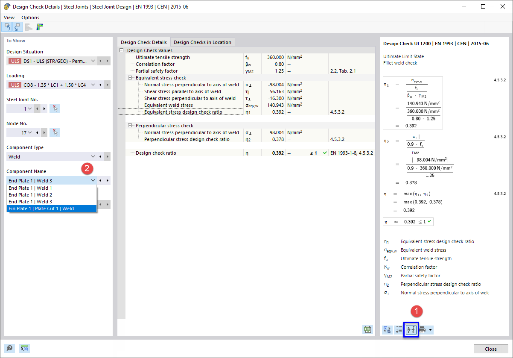Select previous Steel Joint No. arrow
Viewport: 513px width, 358px height.
(x=37, y=109)
